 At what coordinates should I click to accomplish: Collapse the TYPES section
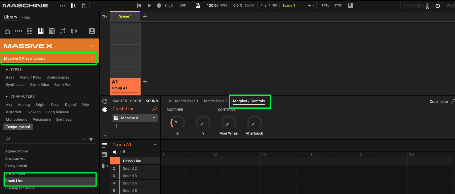coord(7,70)
